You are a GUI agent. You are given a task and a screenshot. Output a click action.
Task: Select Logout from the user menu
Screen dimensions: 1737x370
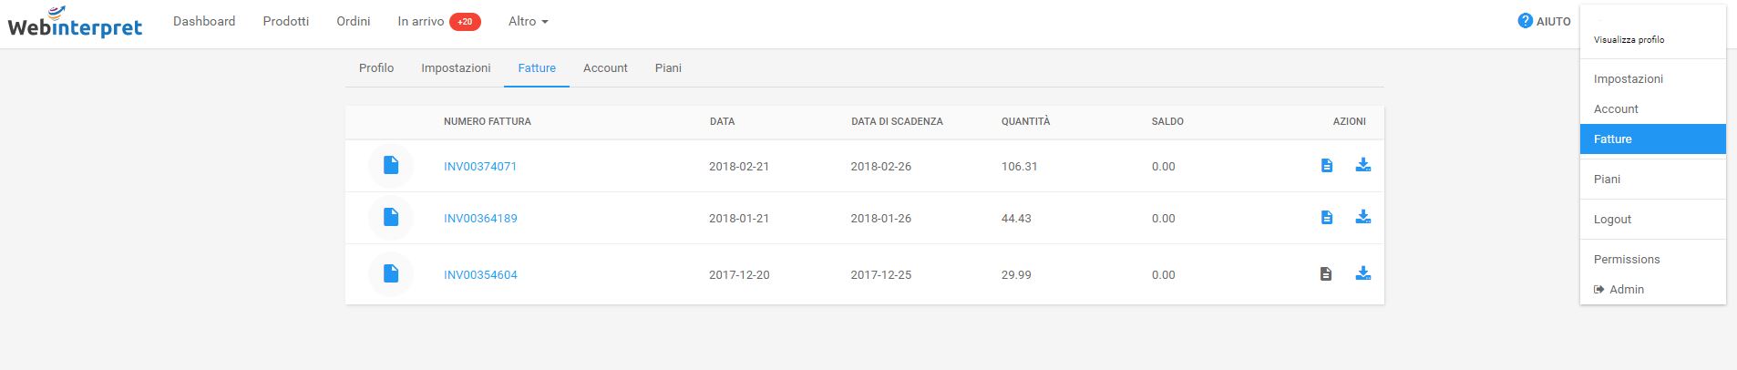coord(1612,220)
